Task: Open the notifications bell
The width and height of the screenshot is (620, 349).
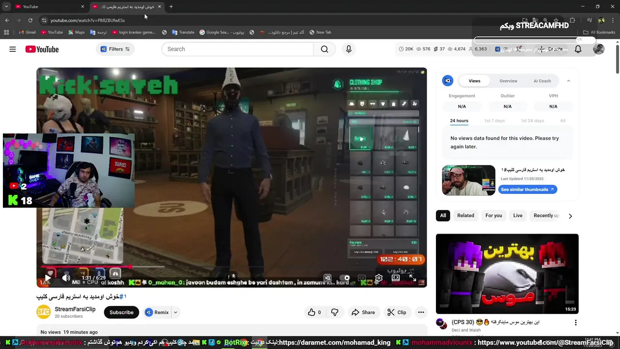Action: point(578,49)
